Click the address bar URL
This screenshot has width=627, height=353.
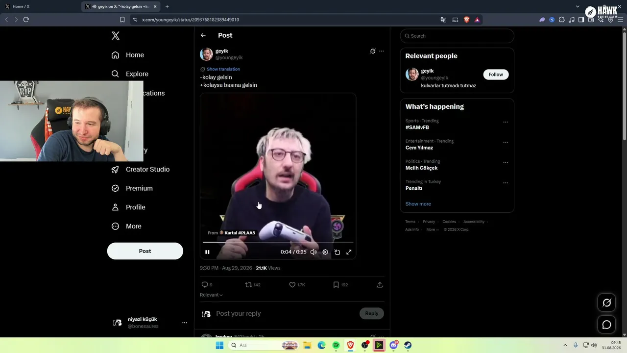[191, 20]
